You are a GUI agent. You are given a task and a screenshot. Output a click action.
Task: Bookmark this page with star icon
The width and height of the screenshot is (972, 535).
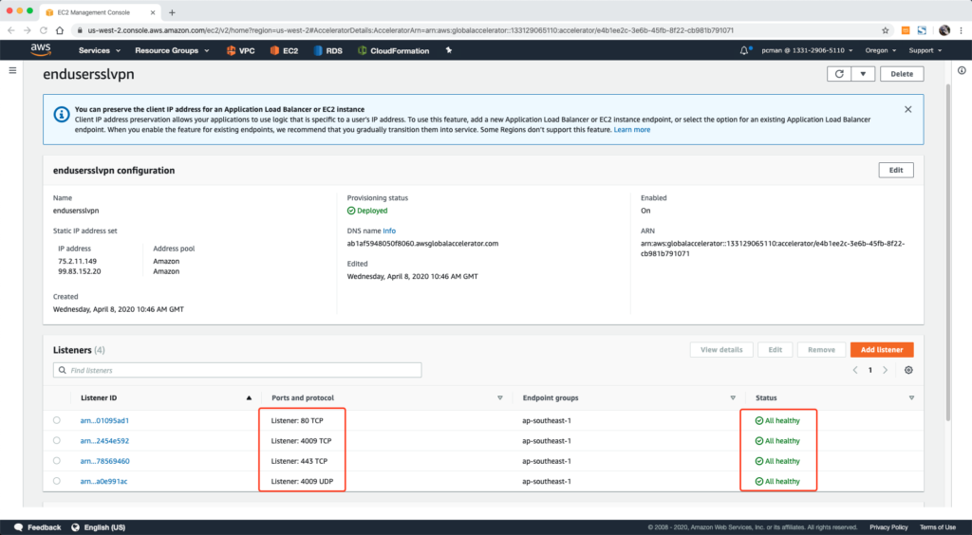pyautogui.click(x=885, y=29)
